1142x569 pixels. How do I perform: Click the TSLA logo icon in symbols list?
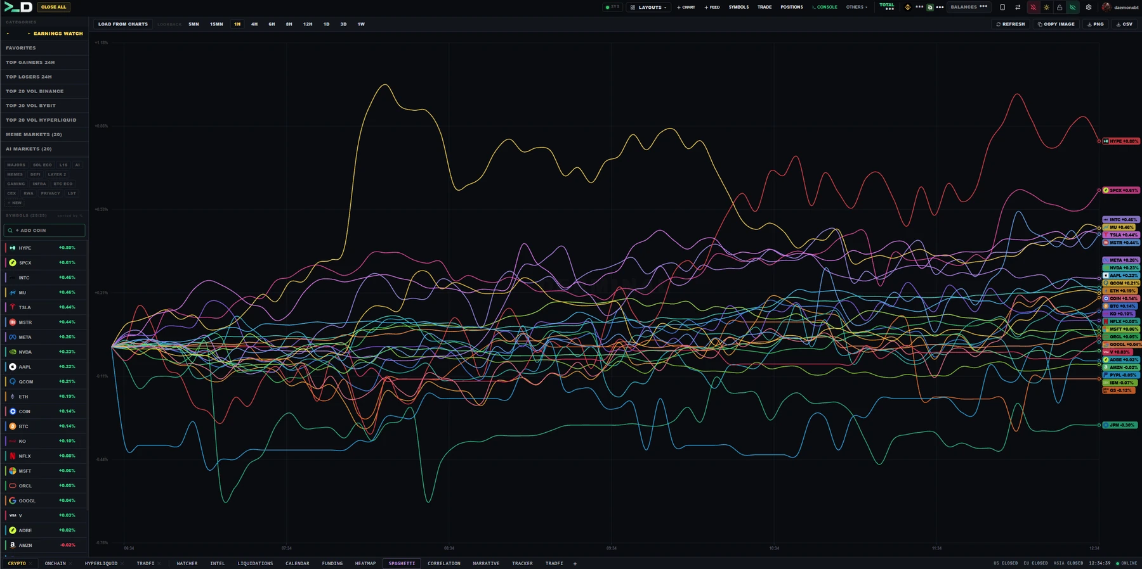13,307
